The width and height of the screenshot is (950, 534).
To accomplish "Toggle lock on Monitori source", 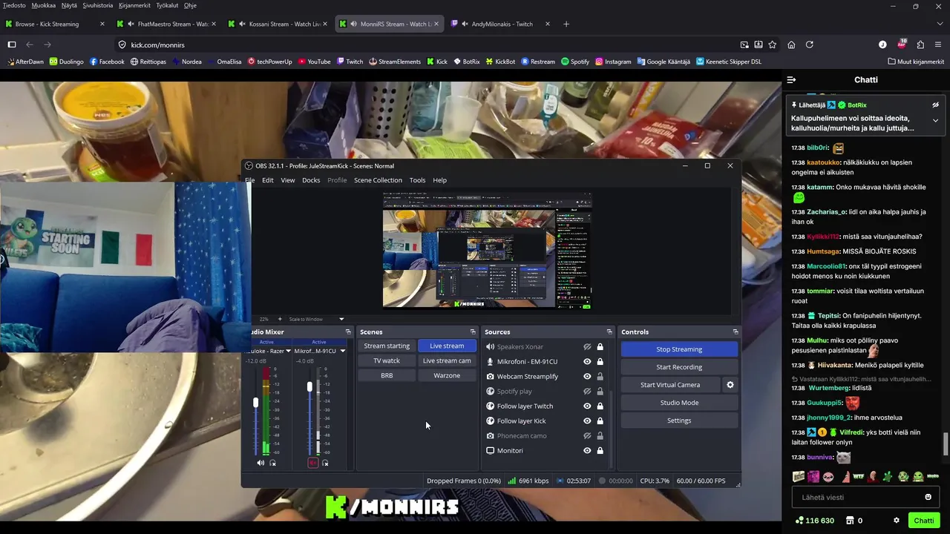I will (600, 451).
